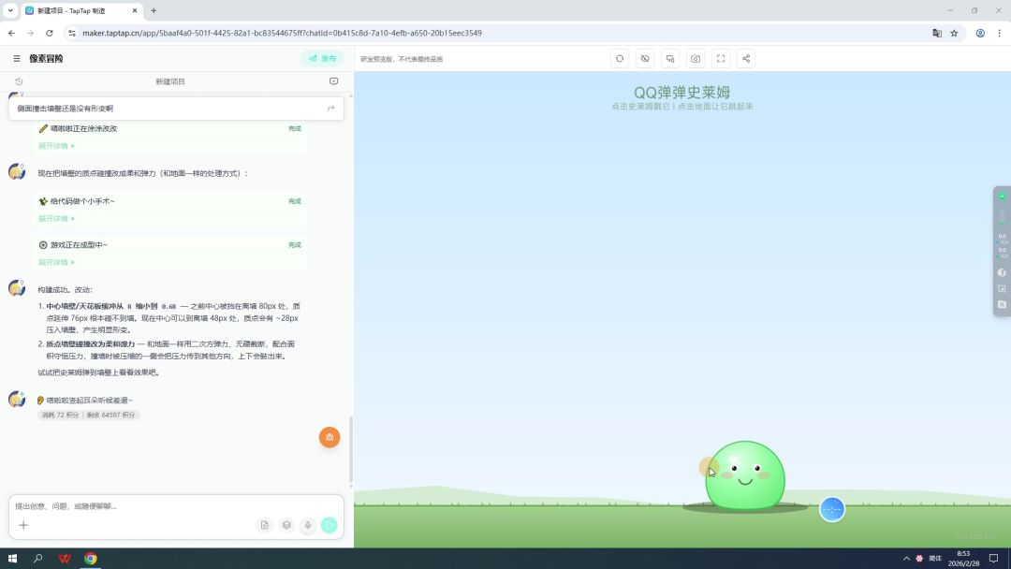Open the hamburger menu beside 像素冒险
The height and width of the screenshot is (569, 1011).
point(17,59)
